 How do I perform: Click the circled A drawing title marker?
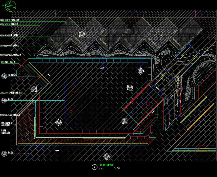click(94, 167)
